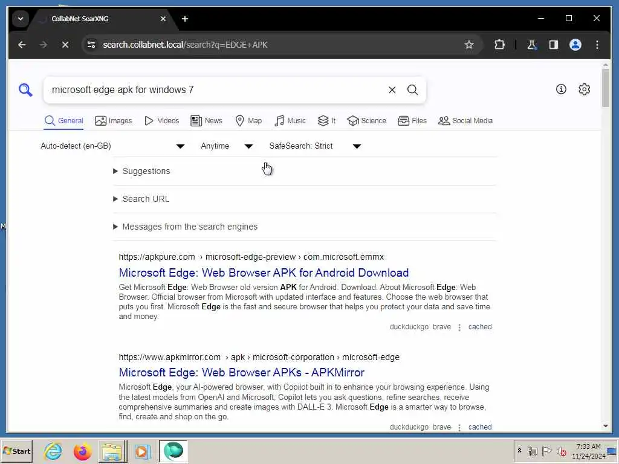This screenshot has width=619, height=464.
Task: Open a new browser tab
Action: tap(185, 19)
